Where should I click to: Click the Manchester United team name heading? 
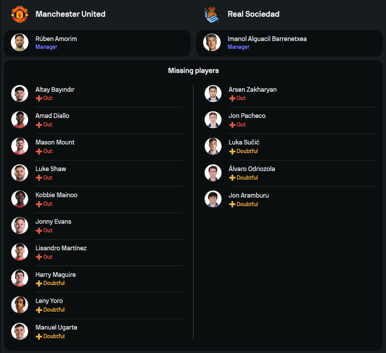[x=70, y=14]
